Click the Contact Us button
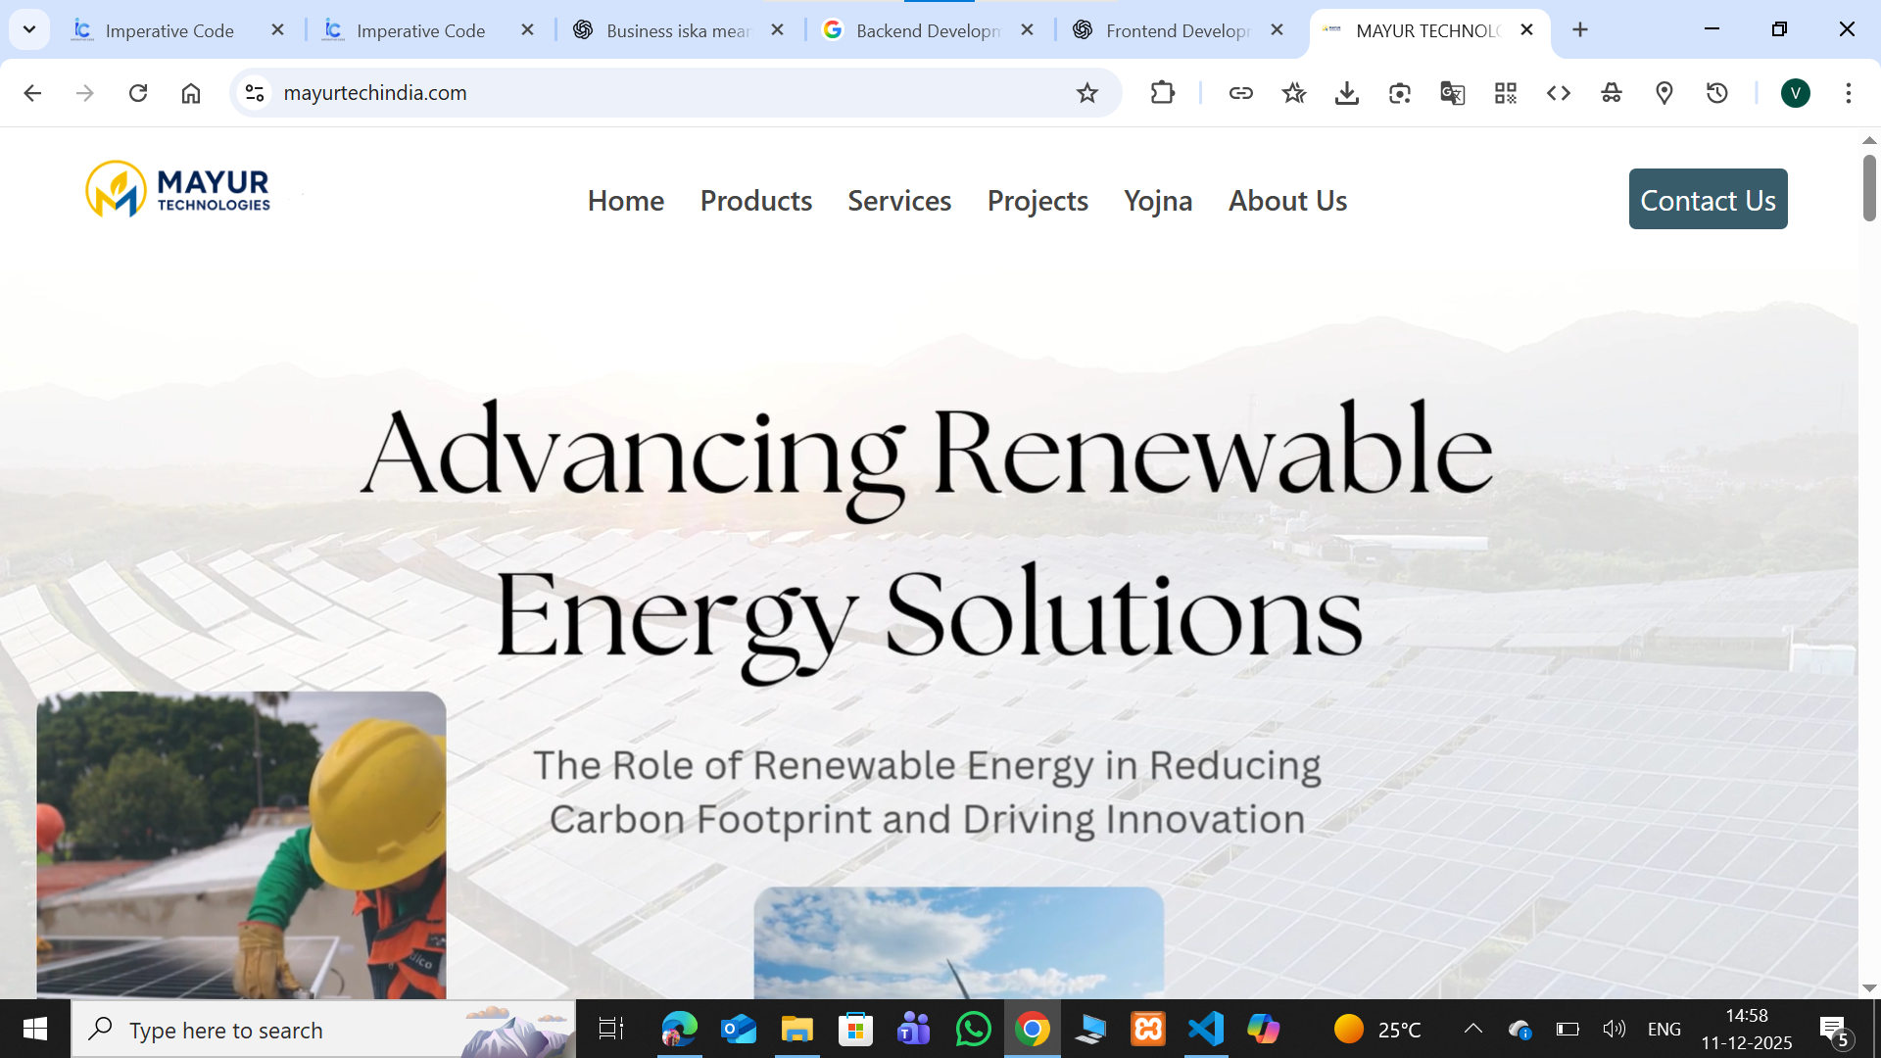 point(1708,199)
